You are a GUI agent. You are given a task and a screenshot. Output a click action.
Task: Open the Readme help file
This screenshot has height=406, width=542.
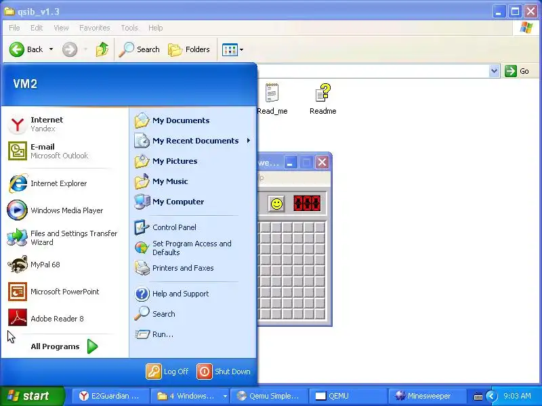point(323,98)
